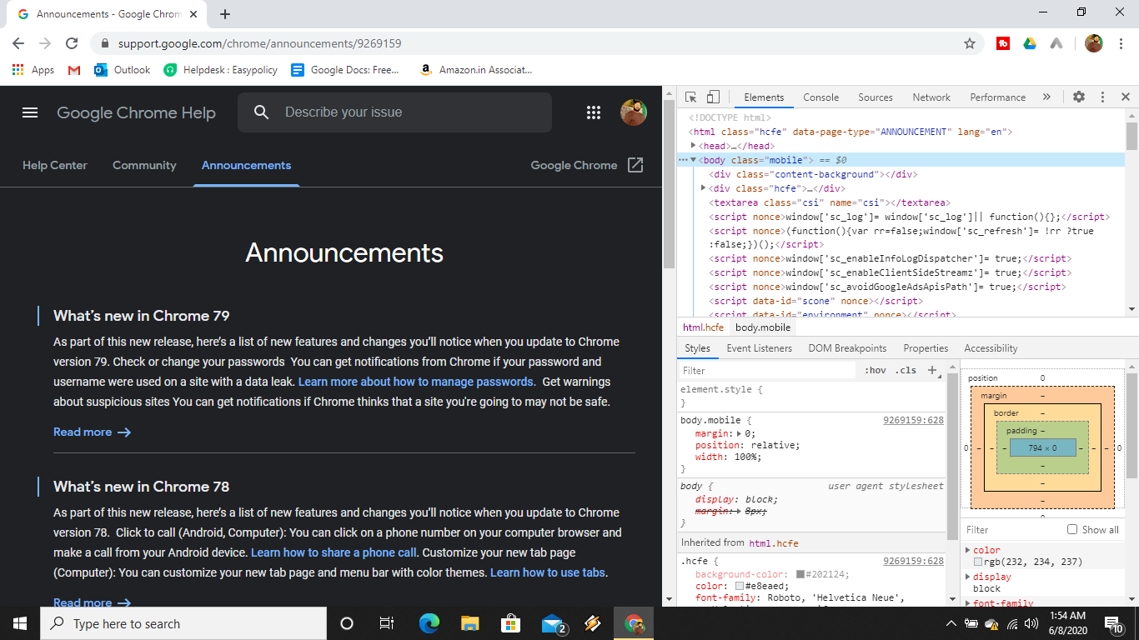Expand the computed color property
Image resolution: width=1139 pixels, height=640 pixels.
pyautogui.click(x=968, y=550)
